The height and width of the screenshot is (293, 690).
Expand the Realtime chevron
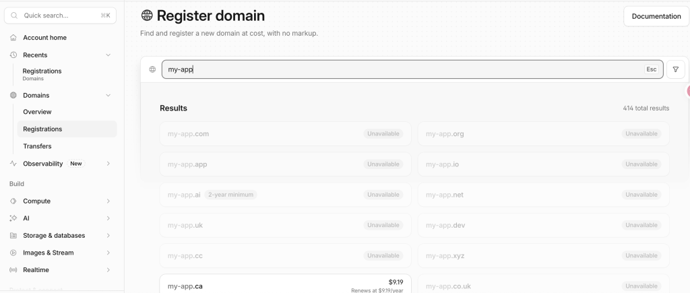108,269
